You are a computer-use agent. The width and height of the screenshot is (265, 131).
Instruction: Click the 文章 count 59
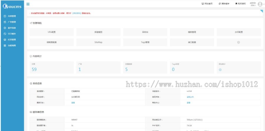tap(34, 69)
